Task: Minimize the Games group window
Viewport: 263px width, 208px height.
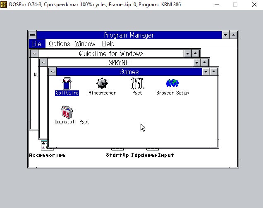Action: [x=206, y=72]
